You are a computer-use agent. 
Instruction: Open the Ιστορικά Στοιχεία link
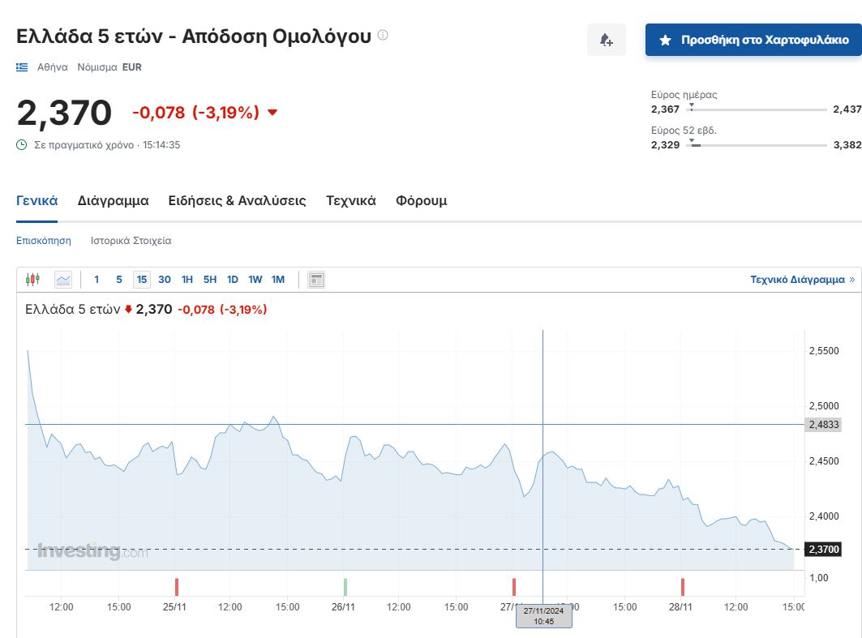(x=131, y=241)
